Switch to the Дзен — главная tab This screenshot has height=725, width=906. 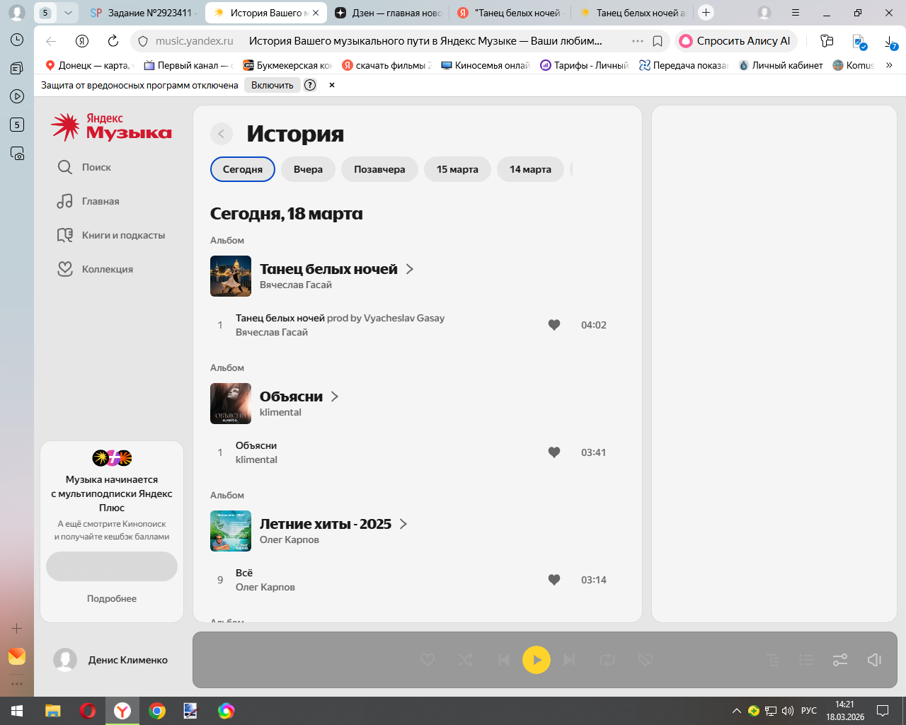coord(389,13)
